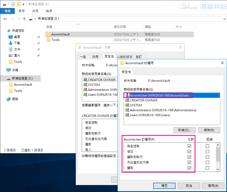
Task: Toggle allow checkbox for 修改
Action: pos(189,151)
